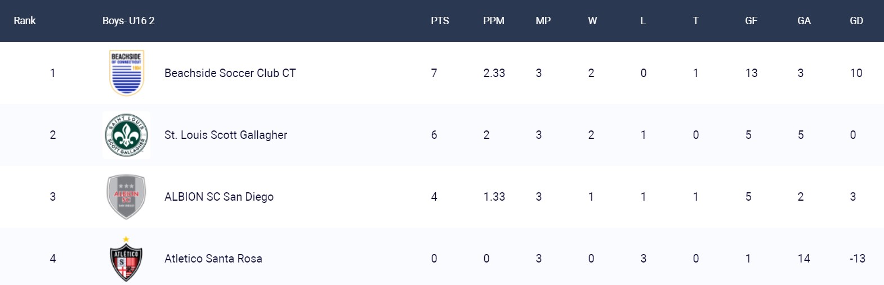
Task: Click the Atletico Santa Rosa badge
Action: [x=126, y=259]
